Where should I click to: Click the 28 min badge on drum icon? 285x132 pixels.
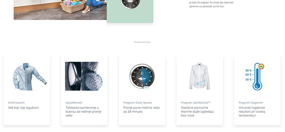146,88
